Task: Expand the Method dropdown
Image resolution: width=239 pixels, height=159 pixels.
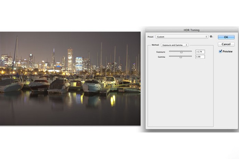Action: pyautogui.click(x=174, y=45)
